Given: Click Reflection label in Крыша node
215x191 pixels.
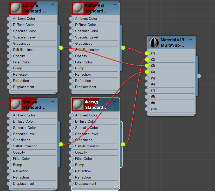Looking at the screenshot, I should (21, 171).
